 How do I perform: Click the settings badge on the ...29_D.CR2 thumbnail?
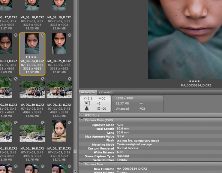coord(16,79)
